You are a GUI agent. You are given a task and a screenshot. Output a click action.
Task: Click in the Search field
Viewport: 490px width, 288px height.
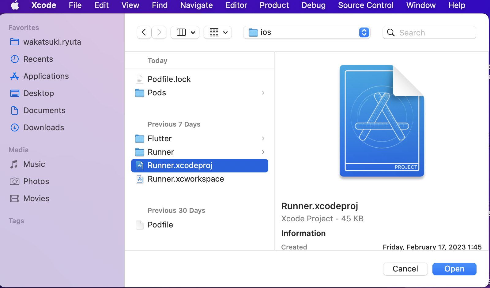pos(429,33)
